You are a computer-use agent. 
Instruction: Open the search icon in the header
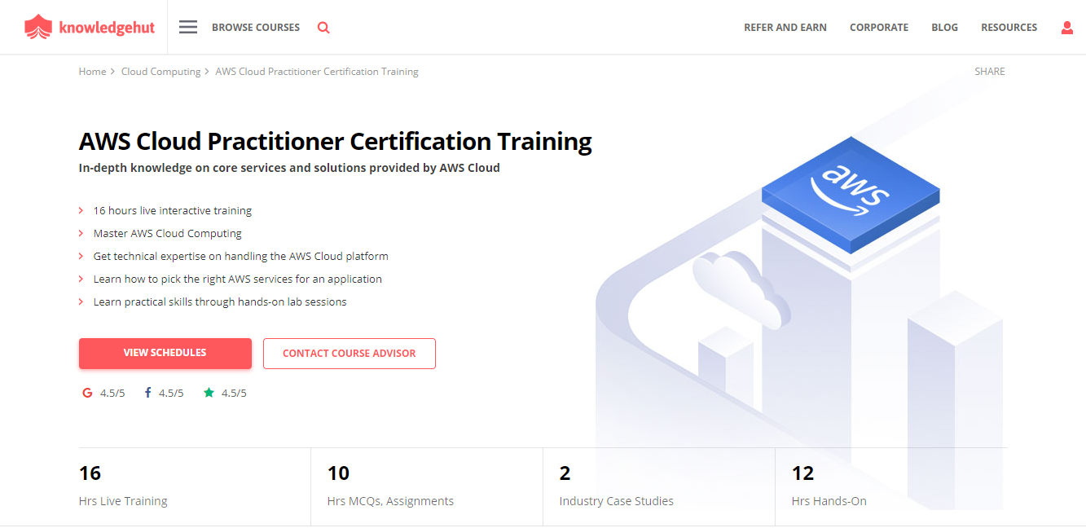click(x=323, y=27)
